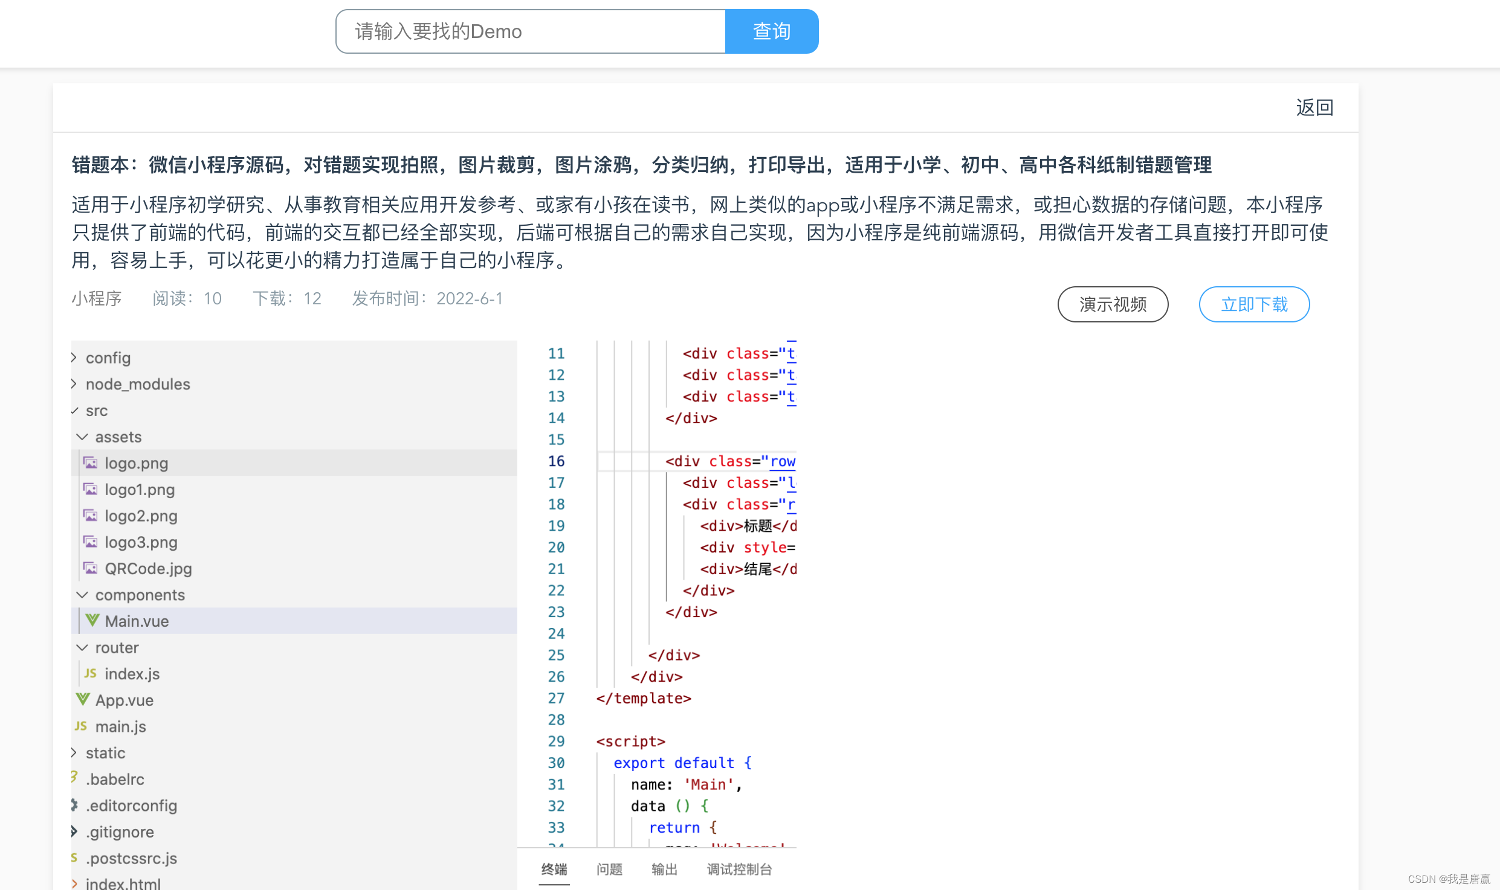The height and width of the screenshot is (890, 1500).
Task: Click the 立即下载 download button
Action: click(x=1254, y=304)
